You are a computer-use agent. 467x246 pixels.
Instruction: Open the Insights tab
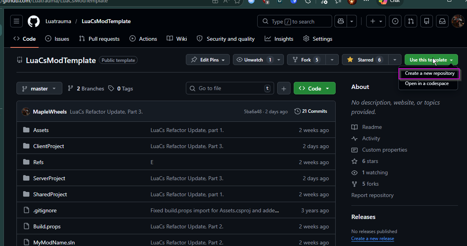pos(279,39)
